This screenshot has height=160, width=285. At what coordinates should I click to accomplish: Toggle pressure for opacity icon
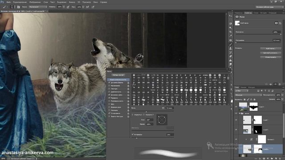click(68, 7)
